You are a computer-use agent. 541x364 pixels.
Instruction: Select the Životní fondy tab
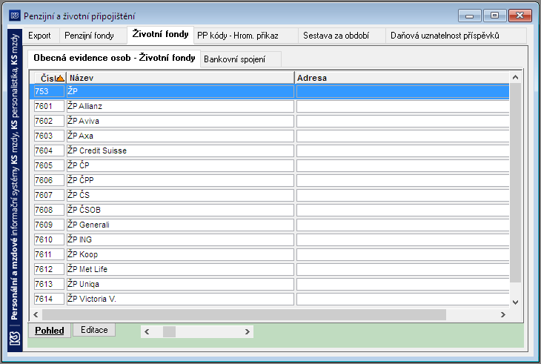[160, 34]
